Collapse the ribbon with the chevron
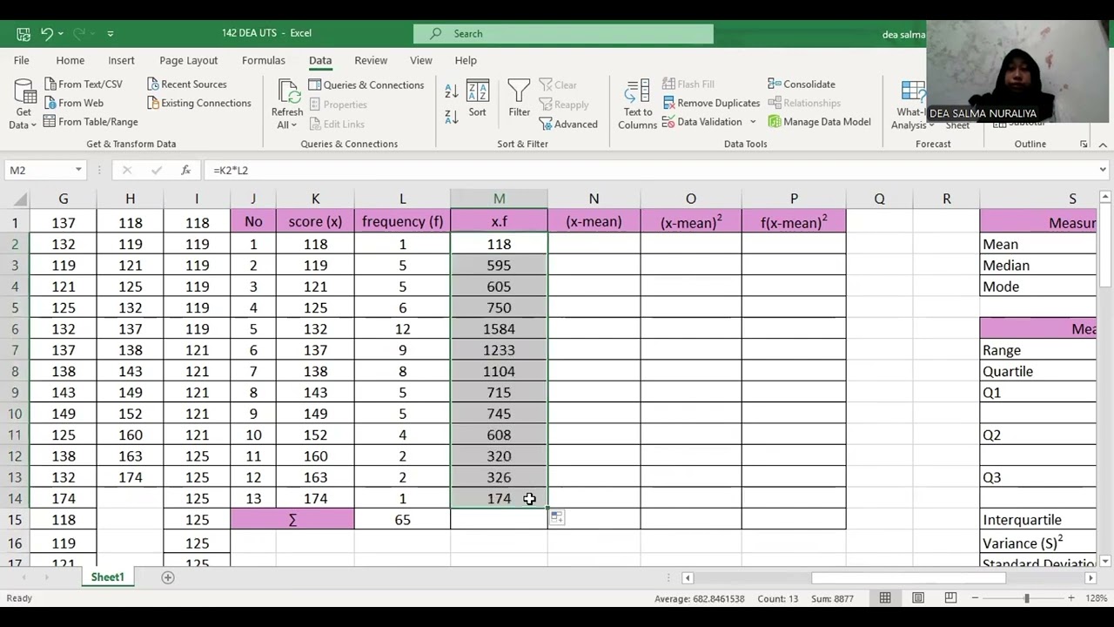Screen dimensions: 1114x627 [x=1103, y=145]
